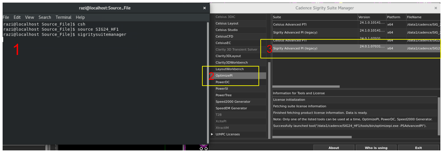Open the Terminal menu in the menu bar
The height and width of the screenshot is (153, 443).
point(64,17)
